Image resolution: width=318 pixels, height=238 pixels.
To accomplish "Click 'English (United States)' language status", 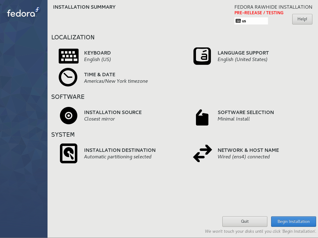I will pos(243,59).
